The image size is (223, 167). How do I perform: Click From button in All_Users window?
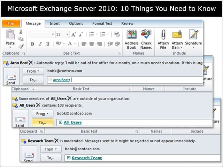pyautogui.click(x=43, y=114)
